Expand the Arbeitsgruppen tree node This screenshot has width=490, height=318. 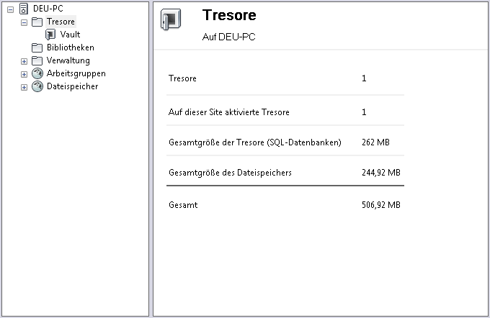tap(24, 74)
